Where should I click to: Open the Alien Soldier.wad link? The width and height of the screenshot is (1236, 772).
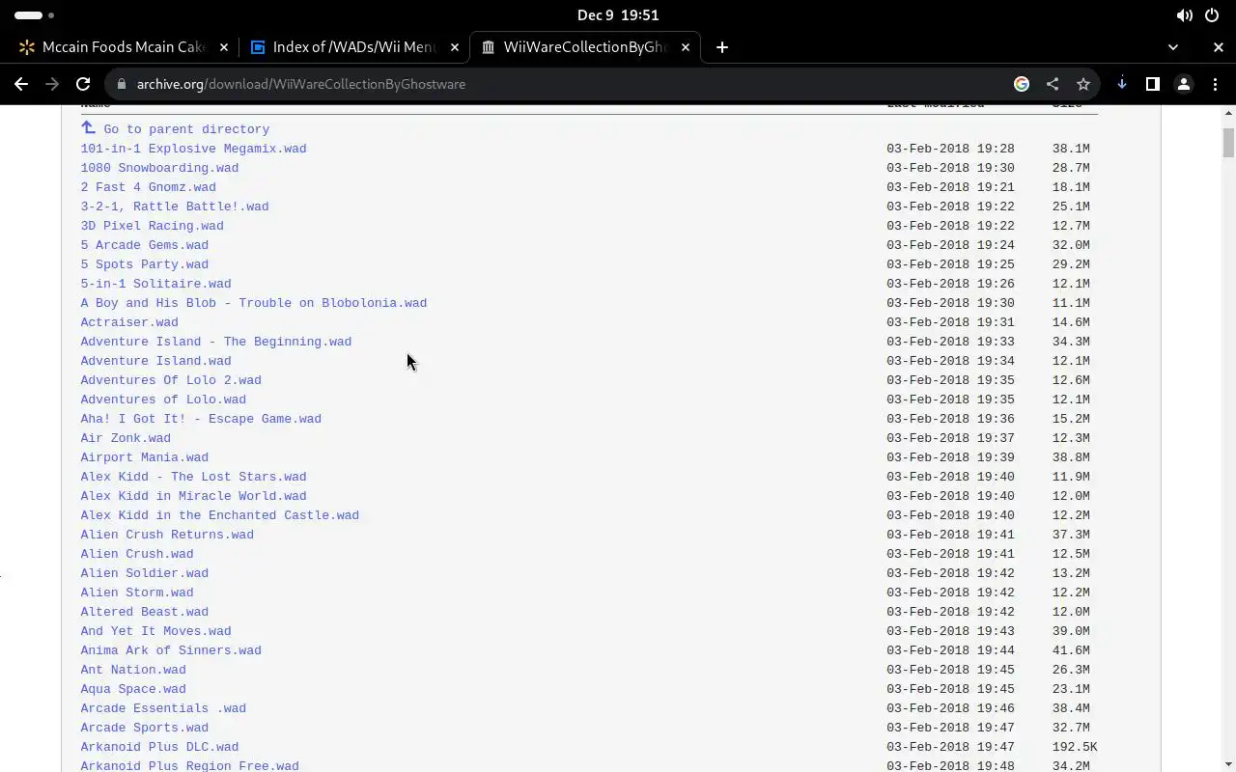click(x=145, y=573)
